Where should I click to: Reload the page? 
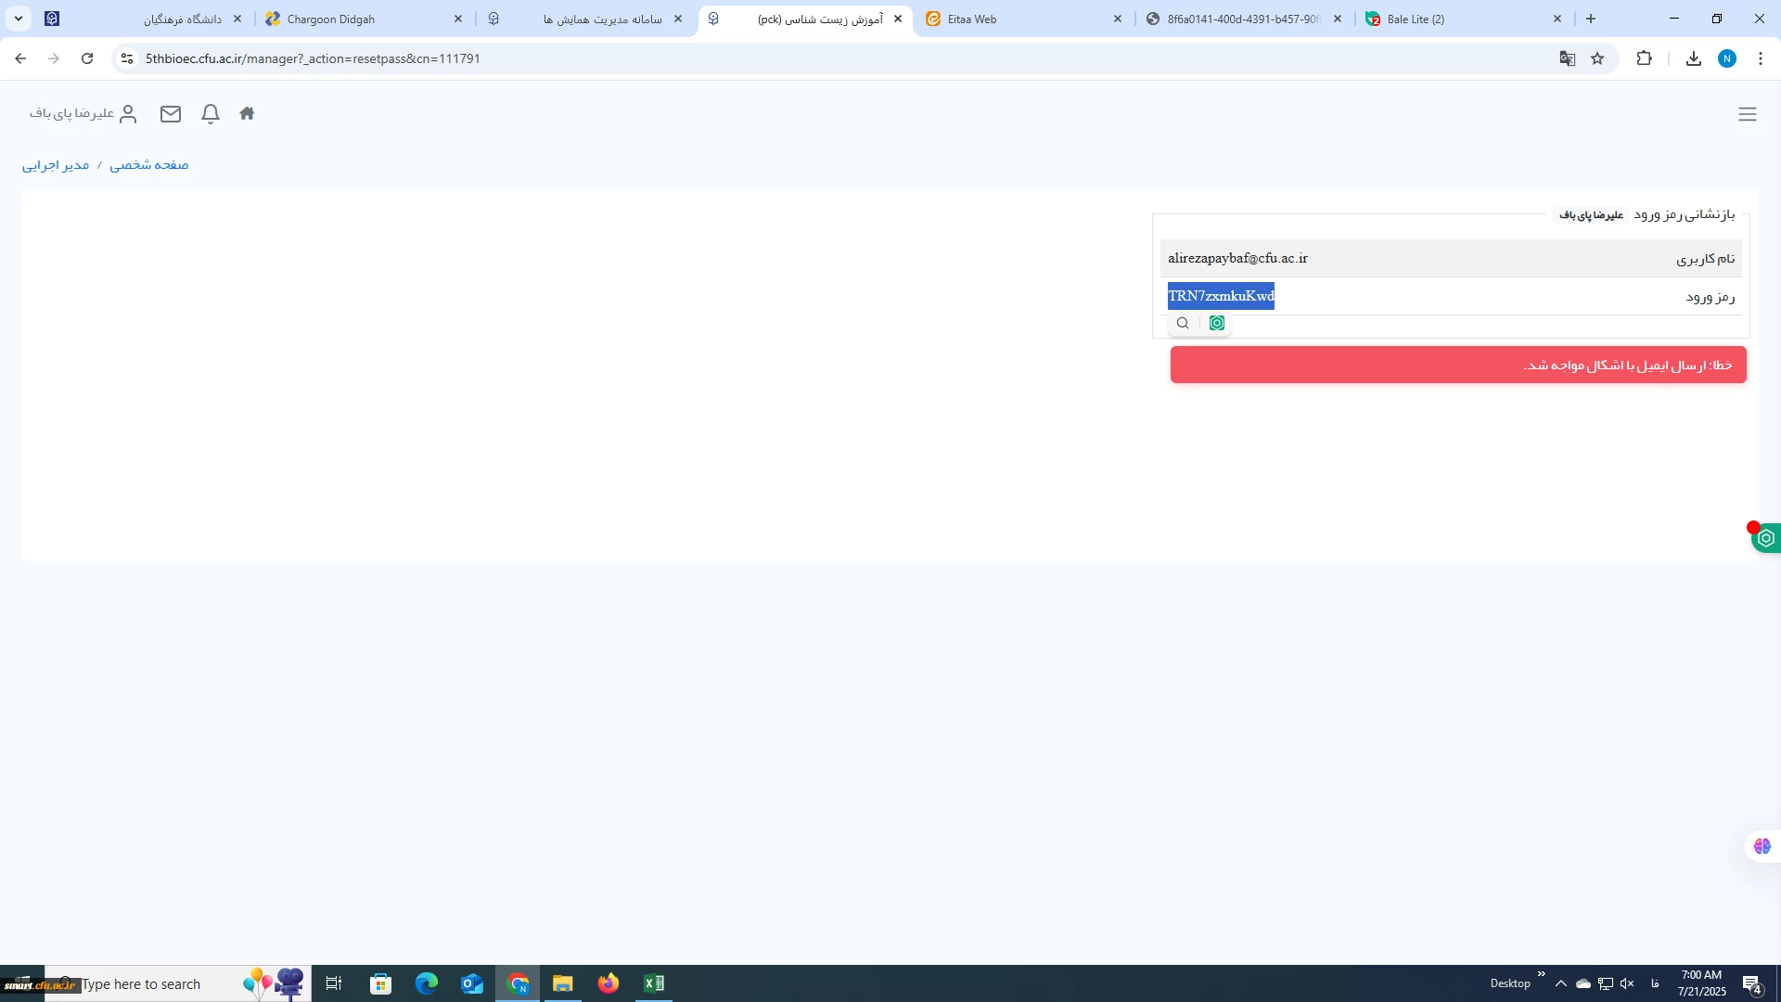87,58
